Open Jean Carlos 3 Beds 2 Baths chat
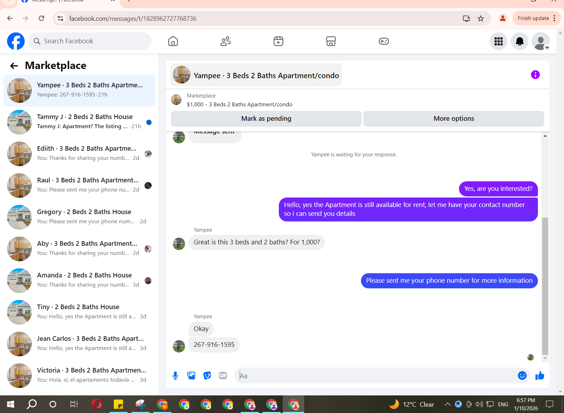The image size is (564, 413). click(x=79, y=344)
